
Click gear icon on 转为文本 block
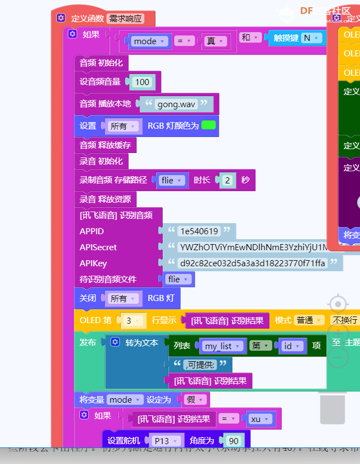tap(115, 342)
